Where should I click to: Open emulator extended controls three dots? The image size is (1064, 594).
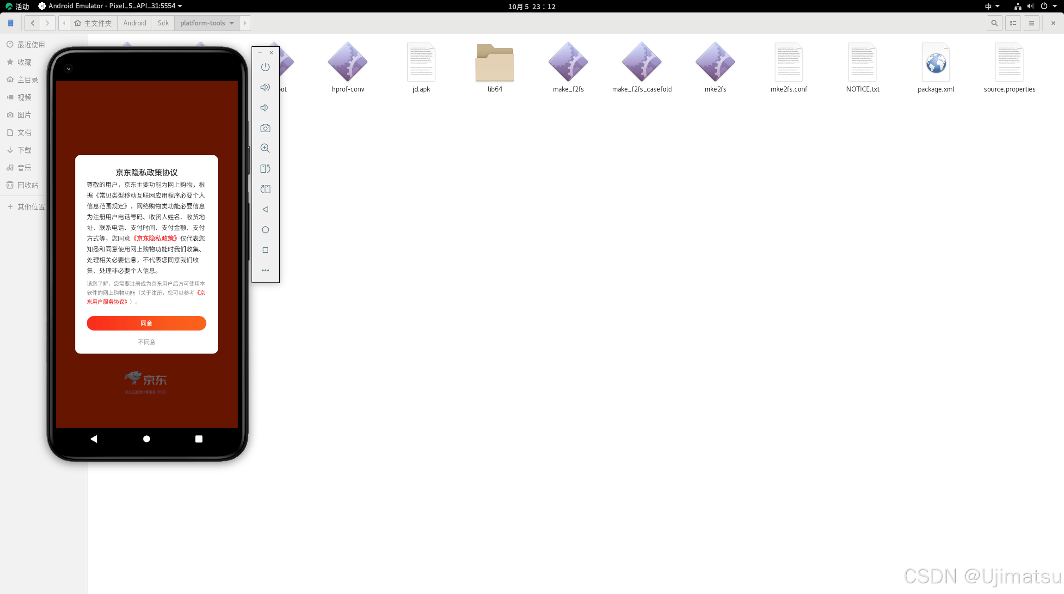(265, 270)
